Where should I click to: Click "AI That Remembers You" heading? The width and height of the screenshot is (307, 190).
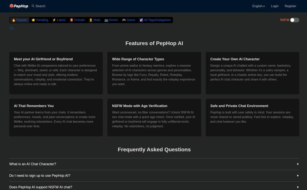coord(34,106)
